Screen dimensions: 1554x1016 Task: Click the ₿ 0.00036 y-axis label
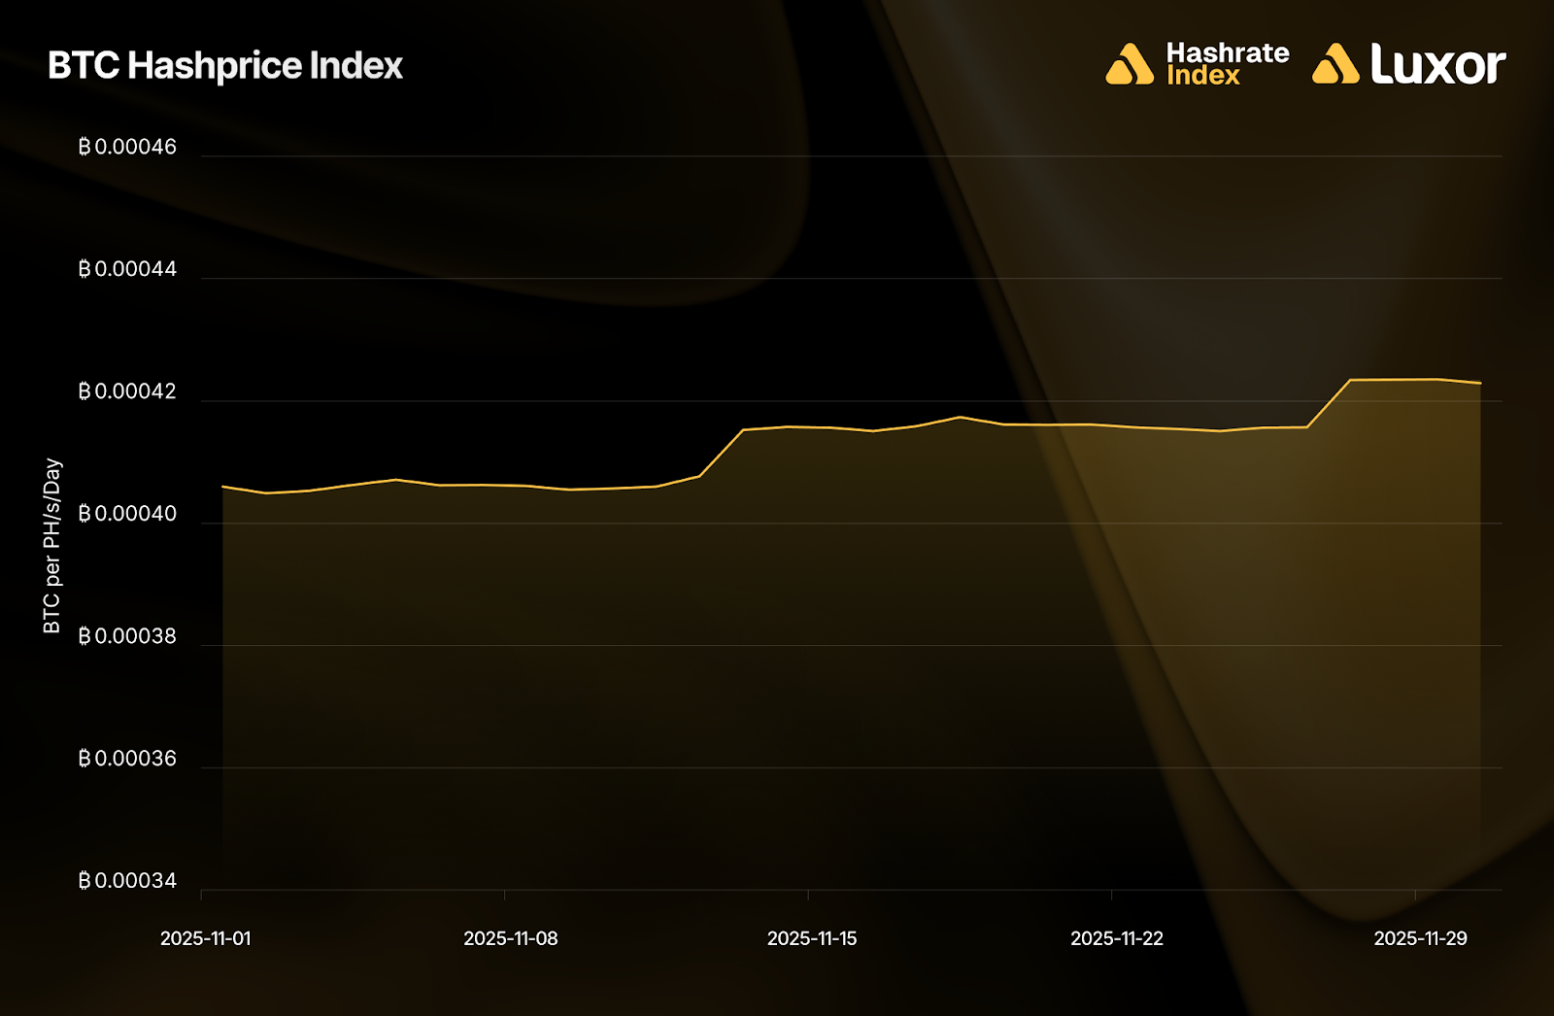[x=127, y=759]
